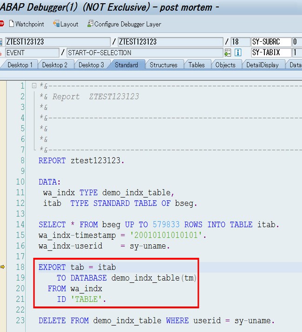Image resolution: width=302 pixels, height=332 pixels.
Task: Click the START-OF-SELECTION field
Action: click(145, 52)
